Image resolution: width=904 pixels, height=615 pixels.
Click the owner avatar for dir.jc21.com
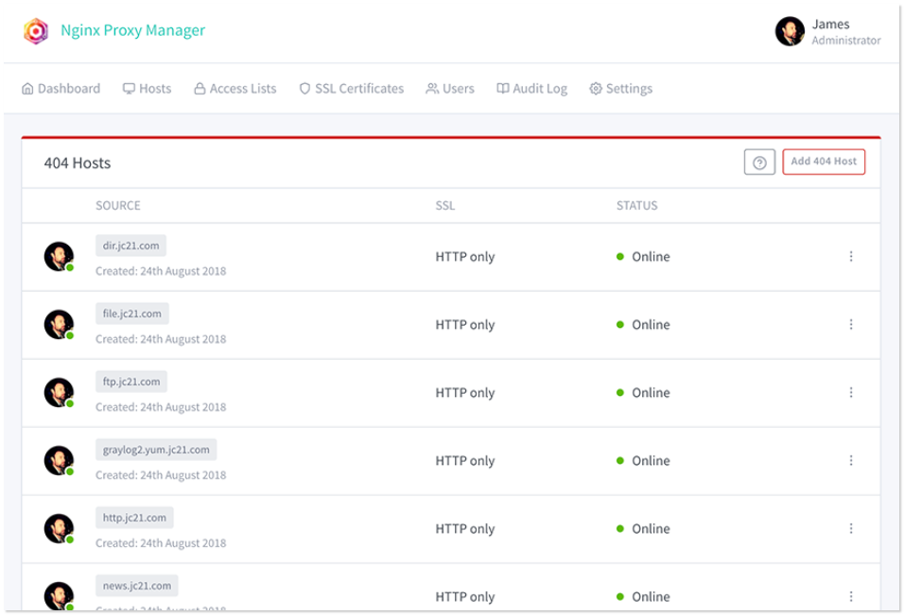click(x=59, y=256)
